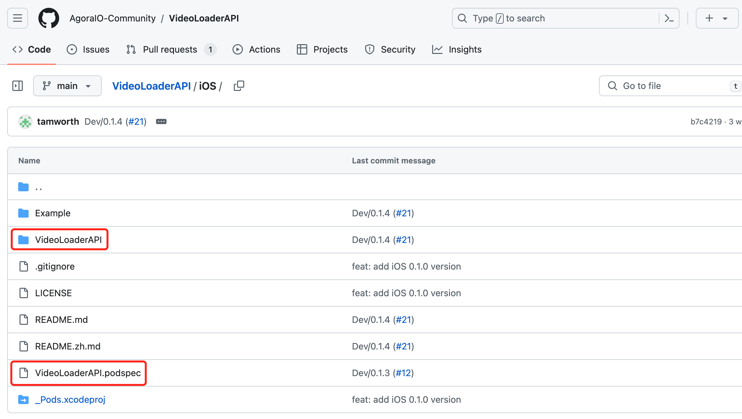The image size is (742, 419).
Task: Open the hamburger navigation menu
Action: 18,18
